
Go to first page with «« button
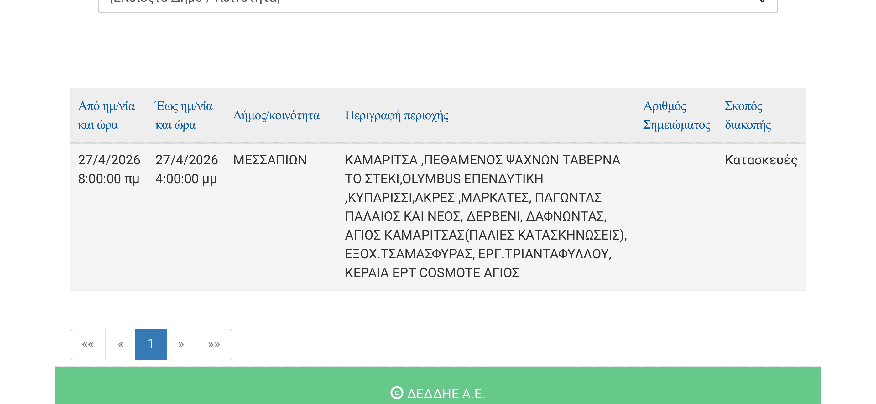point(88,344)
